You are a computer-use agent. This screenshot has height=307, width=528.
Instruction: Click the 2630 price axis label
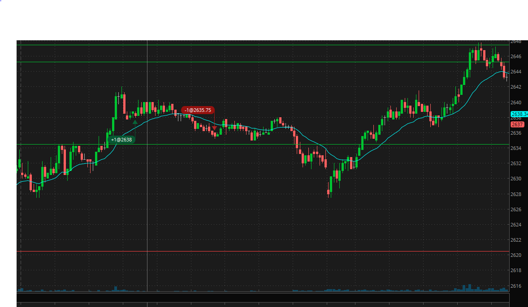point(516,179)
